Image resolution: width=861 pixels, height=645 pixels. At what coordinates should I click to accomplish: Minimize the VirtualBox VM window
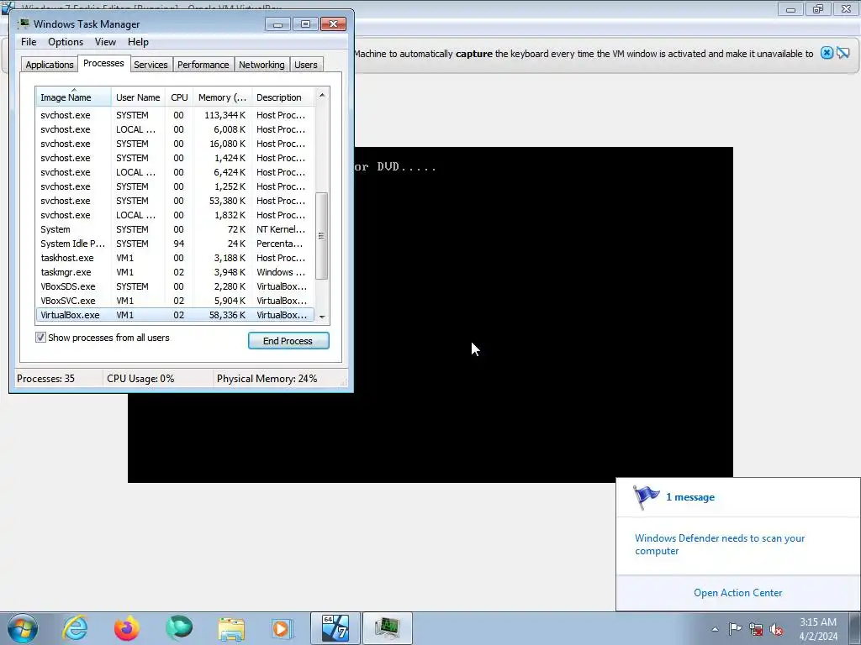(x=790, y=8)
